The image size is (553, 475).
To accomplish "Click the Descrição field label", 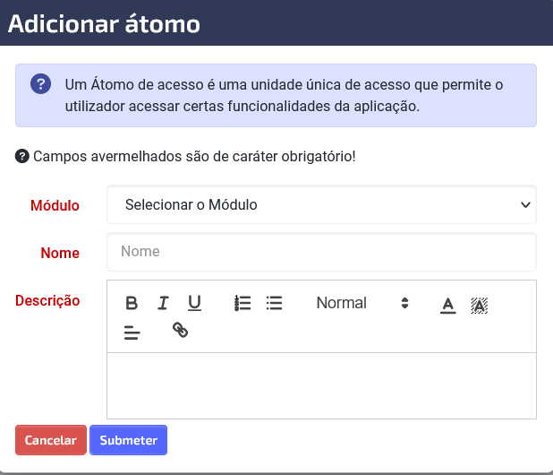I will pos(47,300).
